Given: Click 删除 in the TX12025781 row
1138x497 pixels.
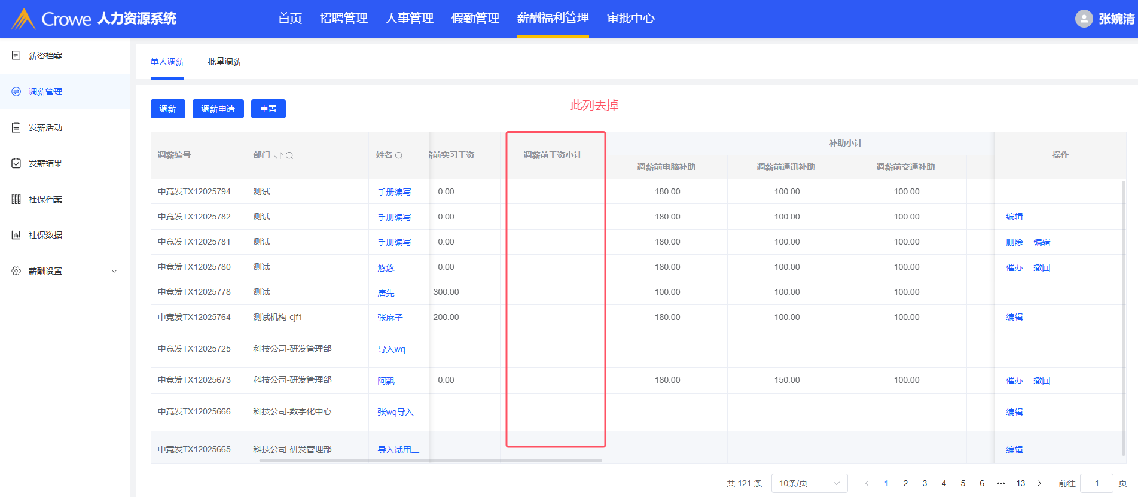Looking at the screenshot, I should pos(1014,242).
